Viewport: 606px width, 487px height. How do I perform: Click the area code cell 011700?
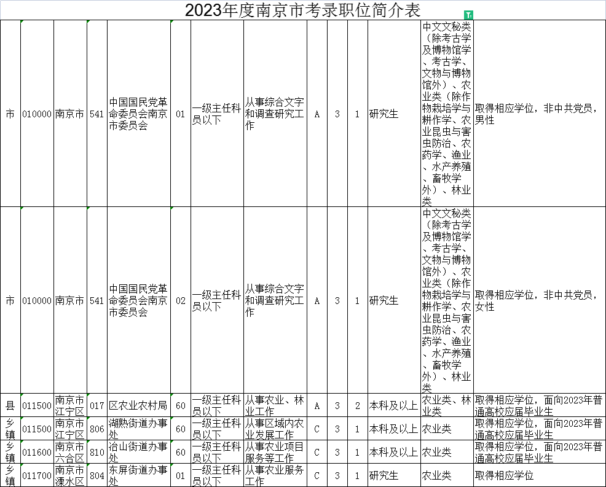(x=37, y=475)
